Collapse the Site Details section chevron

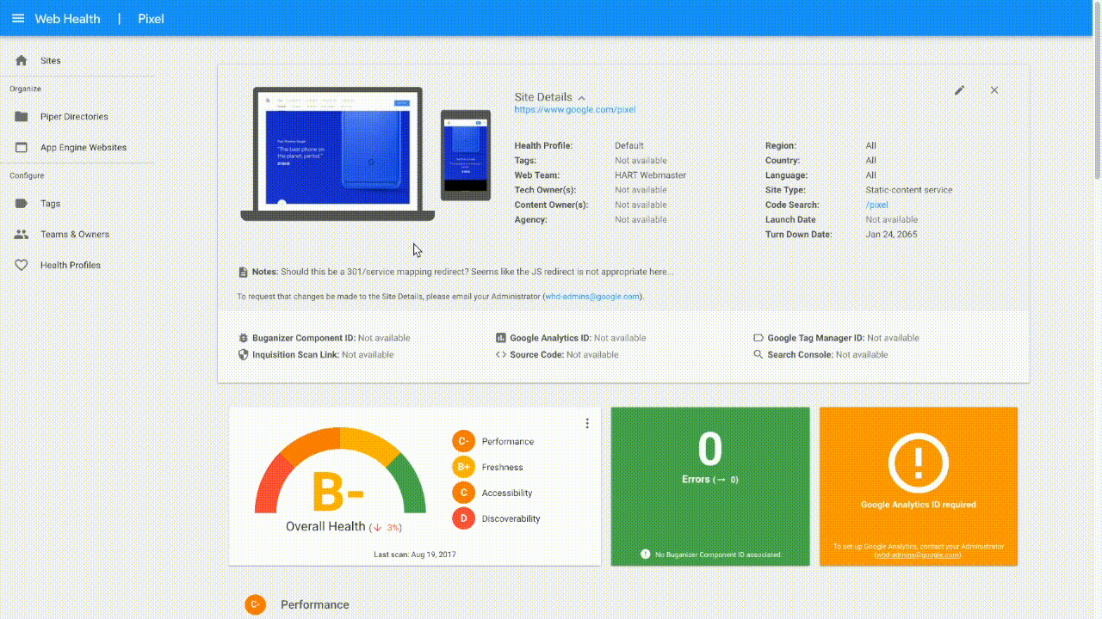coord(582,98)
